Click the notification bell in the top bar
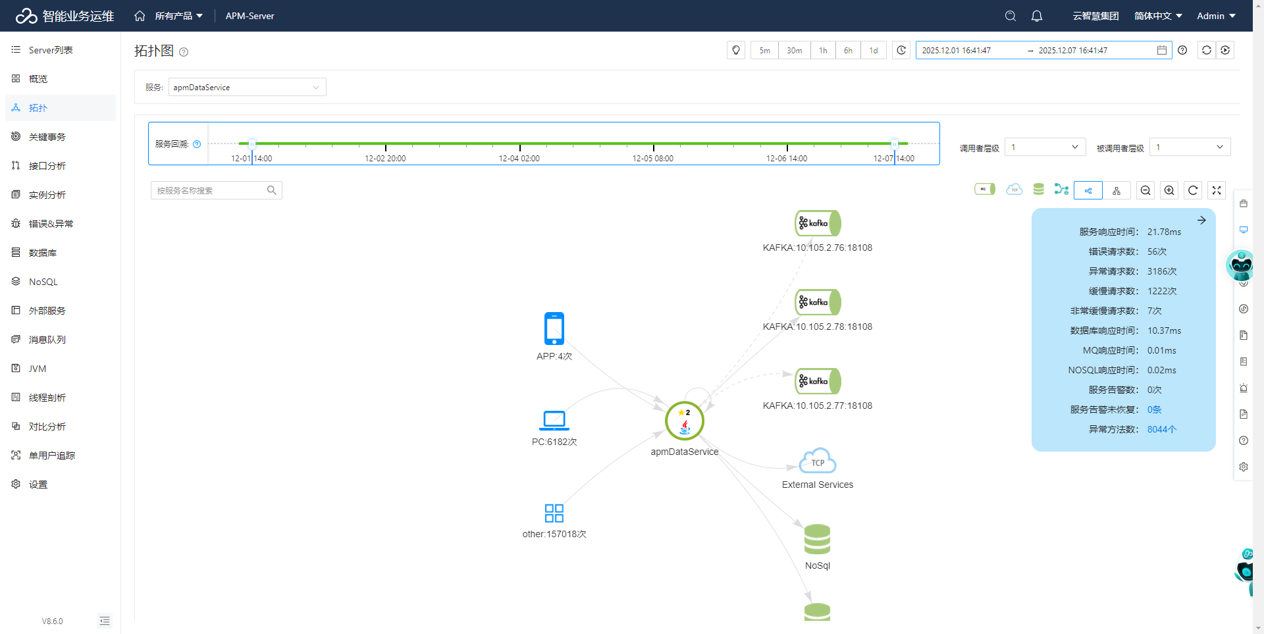 click(1036, 15)
